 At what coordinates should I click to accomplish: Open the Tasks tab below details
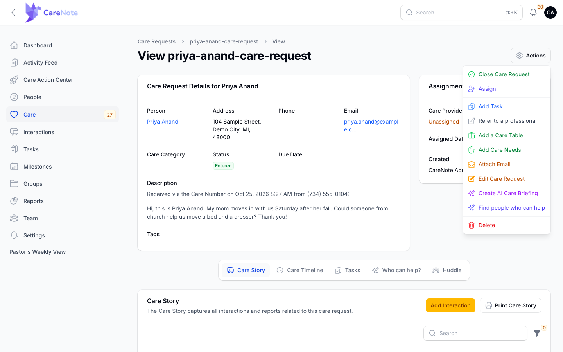pos(348,270)
